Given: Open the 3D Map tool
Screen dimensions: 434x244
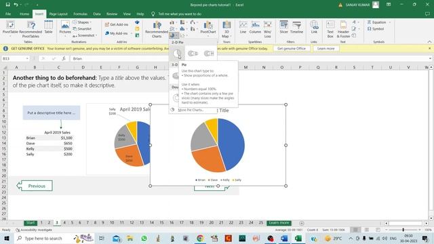Looking at the screenshot, I should 226,29.
